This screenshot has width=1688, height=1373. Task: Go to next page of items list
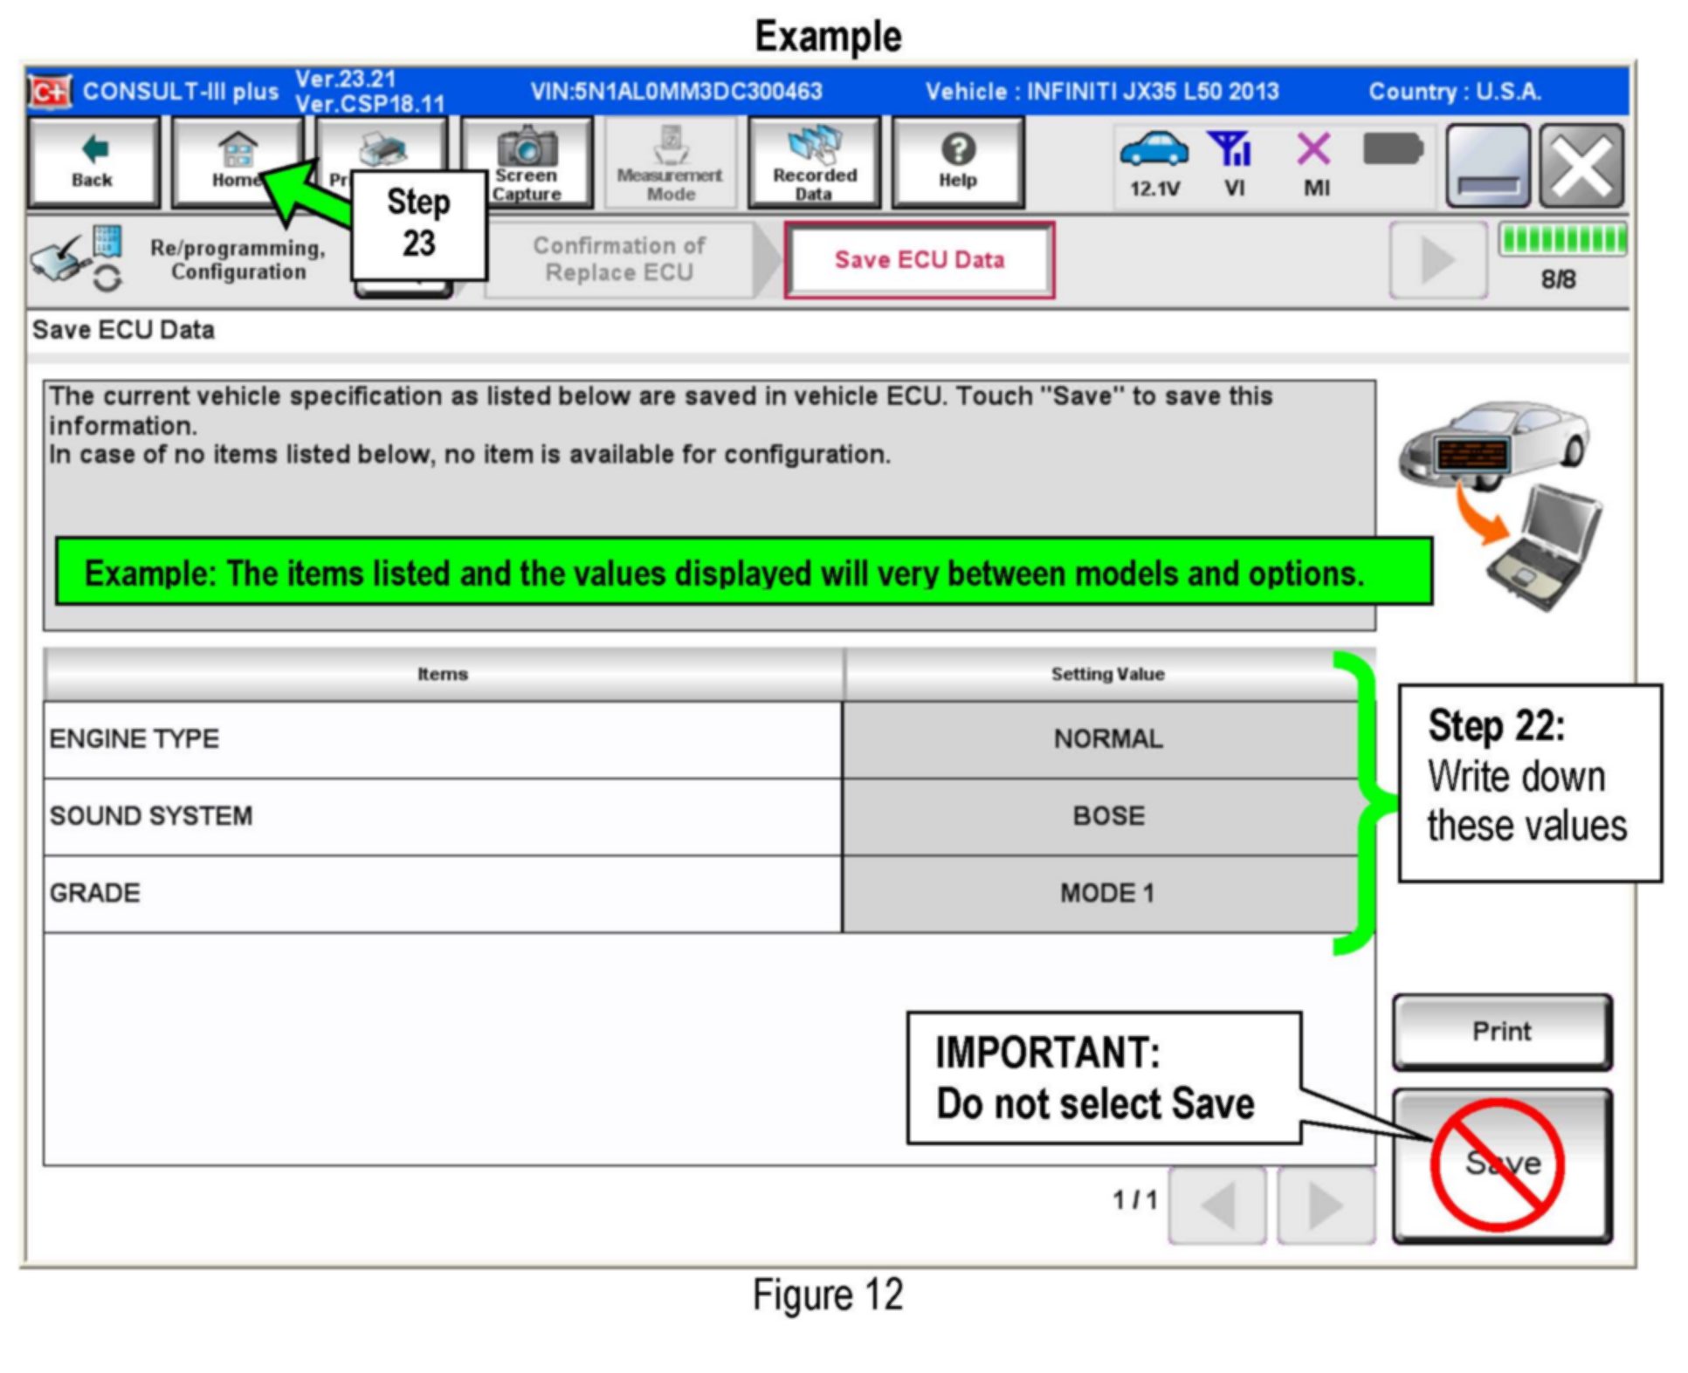[x=1325, y=1205]
